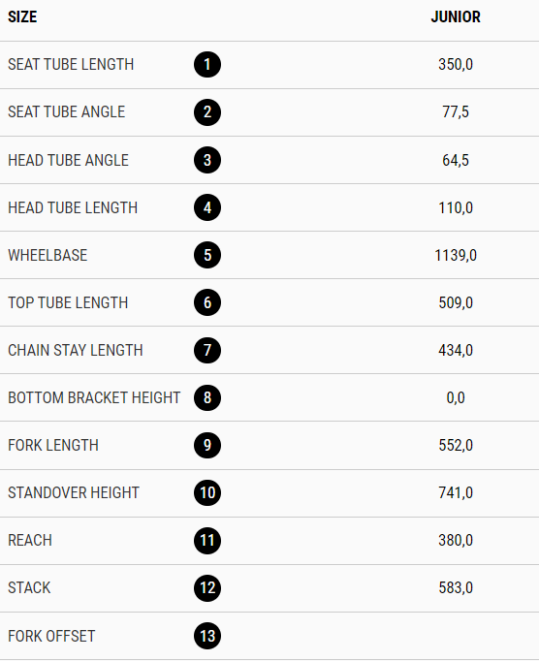Click the number 1 seat tube length badge

(207, 65)
